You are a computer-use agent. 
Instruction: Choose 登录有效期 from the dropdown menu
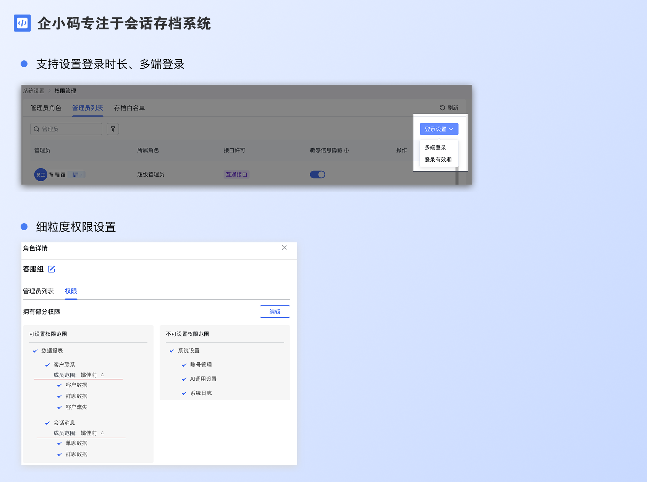point(438,160)
